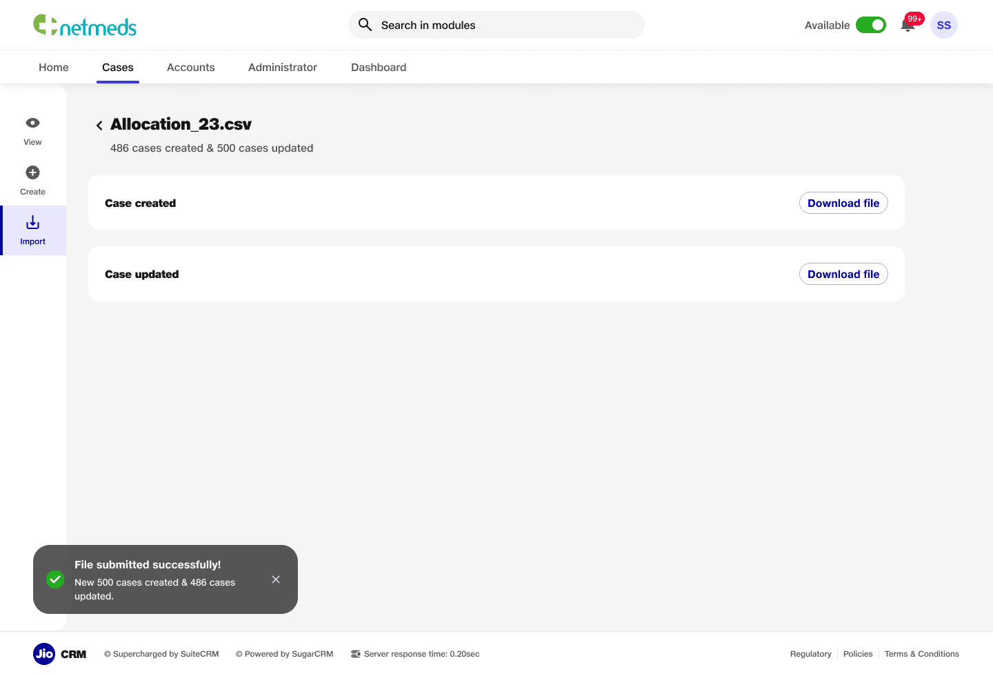Click the File submitted successfully message
993x676 pixels.
148,564
